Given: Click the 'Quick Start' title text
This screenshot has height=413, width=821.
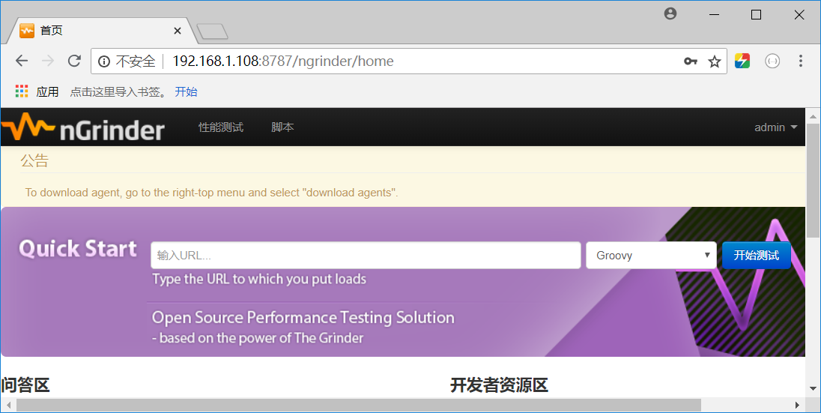Looking at the screenshot, I should (78, 248).
